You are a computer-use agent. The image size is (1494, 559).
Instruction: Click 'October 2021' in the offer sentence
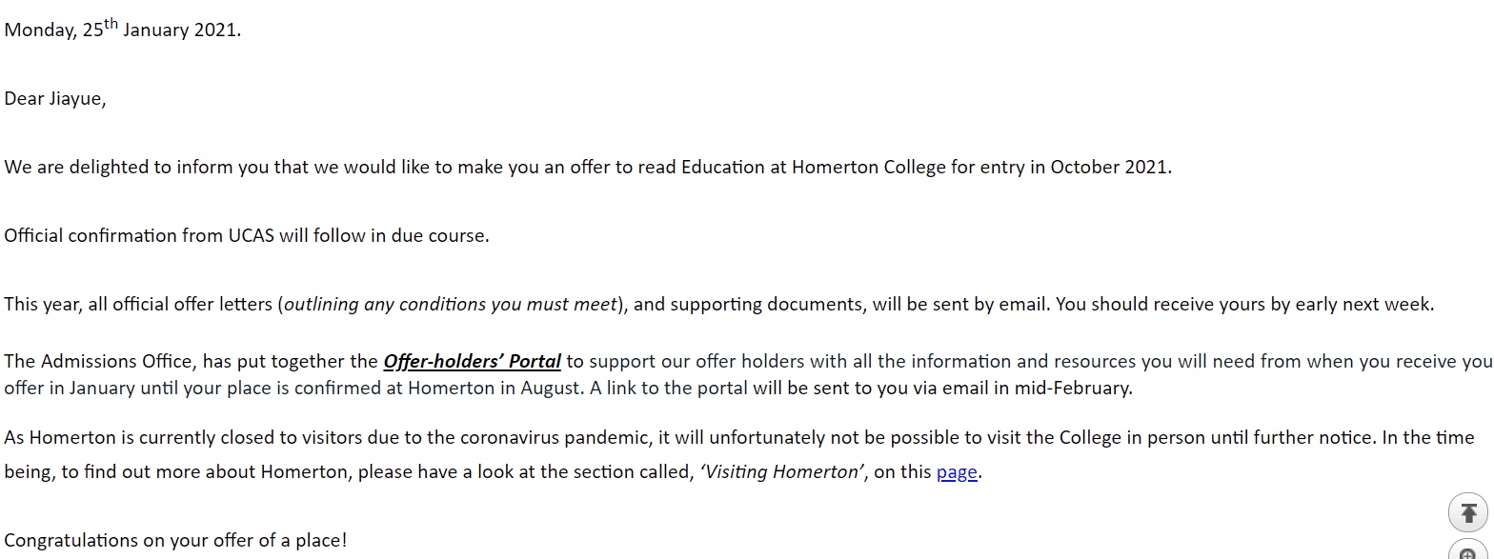[x=1108, y=167]
